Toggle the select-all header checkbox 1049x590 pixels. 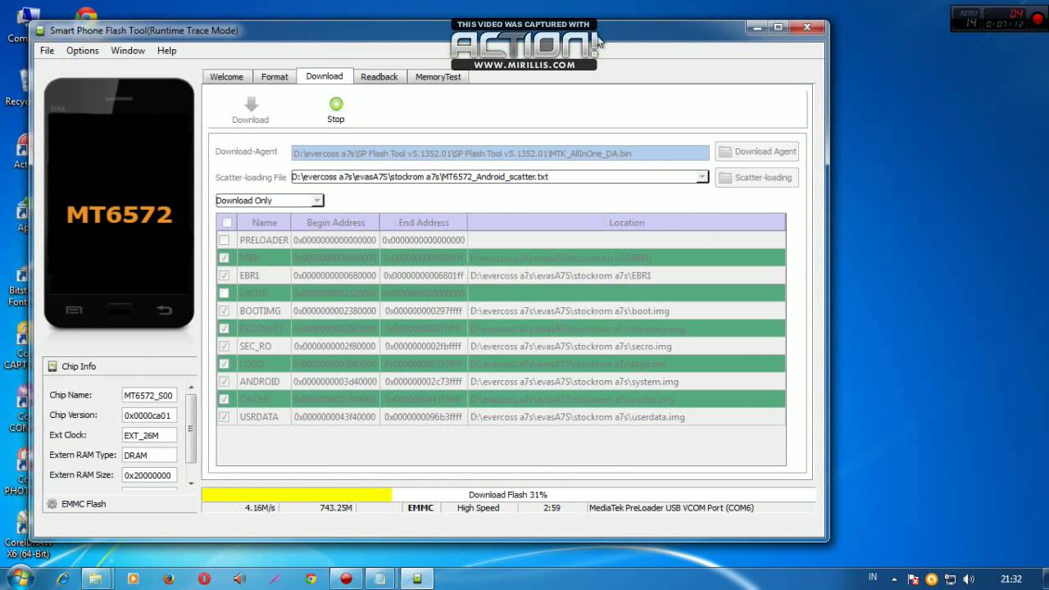pos(227,223)
